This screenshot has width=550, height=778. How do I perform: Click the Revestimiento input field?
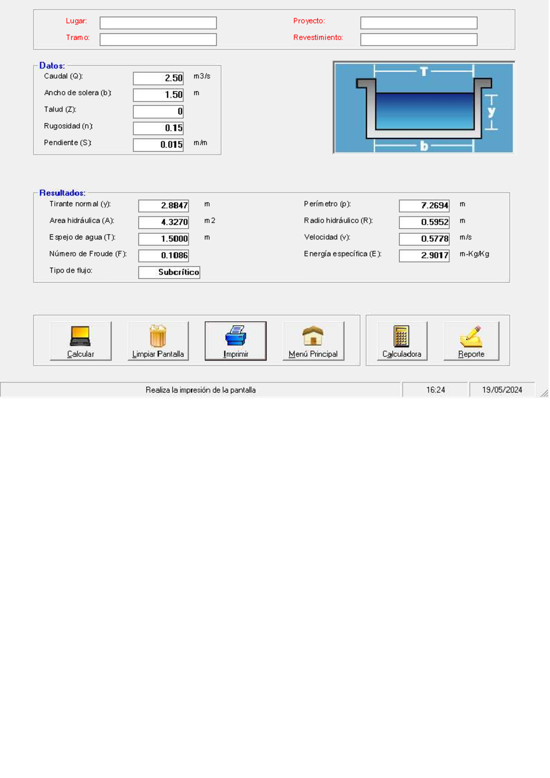click(418, 40)
